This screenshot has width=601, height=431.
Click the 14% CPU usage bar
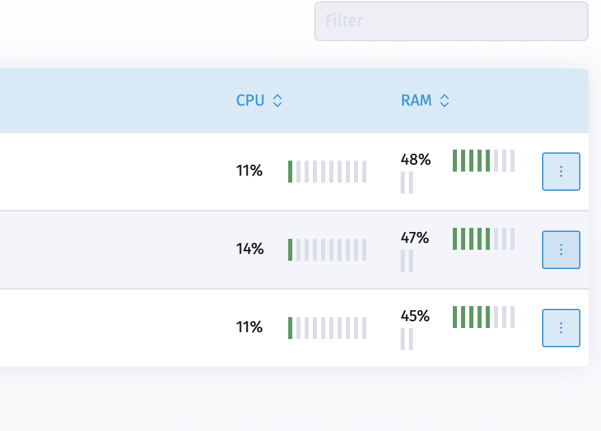click(327, 250)
